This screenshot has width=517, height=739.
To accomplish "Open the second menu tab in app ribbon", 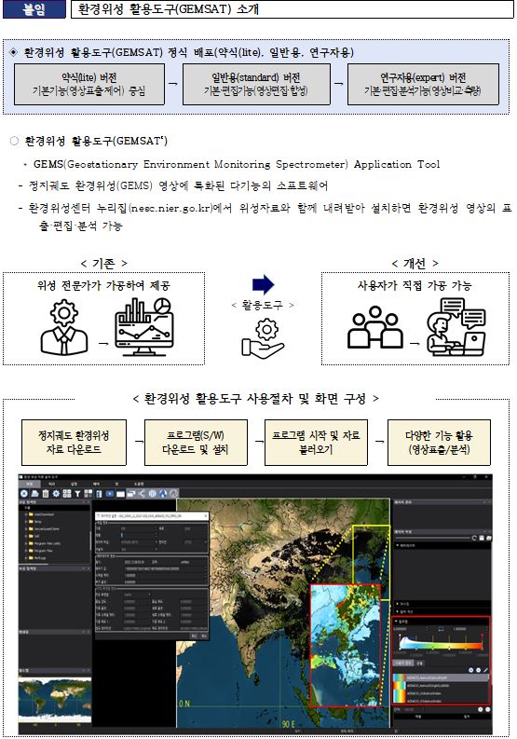I will 51,484.
